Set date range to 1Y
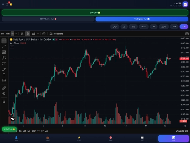The height and width of the screenshot is (143, 190). pyautogui.click(x=38, y=131)
